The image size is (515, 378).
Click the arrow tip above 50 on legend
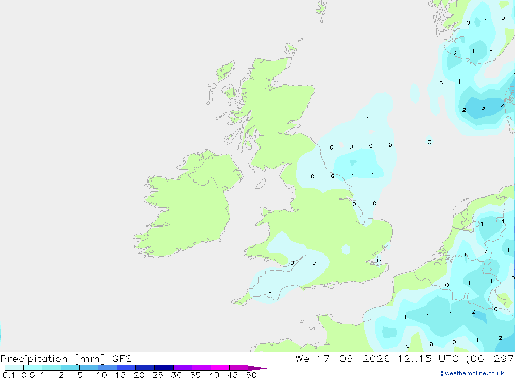(258, 368)
